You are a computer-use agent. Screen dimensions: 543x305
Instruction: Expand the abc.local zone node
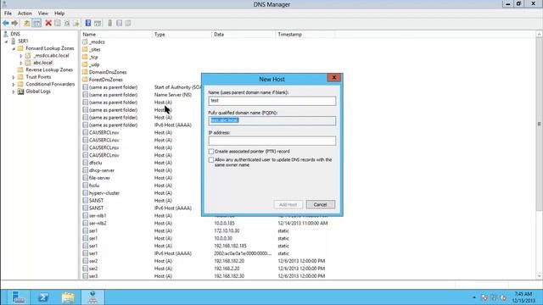click(20, 63)
